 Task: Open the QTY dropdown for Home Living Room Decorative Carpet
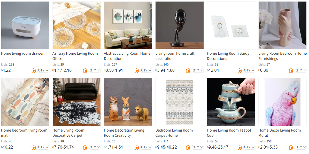[x=95, y=147]
